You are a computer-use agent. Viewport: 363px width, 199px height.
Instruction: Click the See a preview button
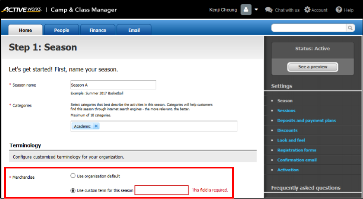click(x=312, y=67)
